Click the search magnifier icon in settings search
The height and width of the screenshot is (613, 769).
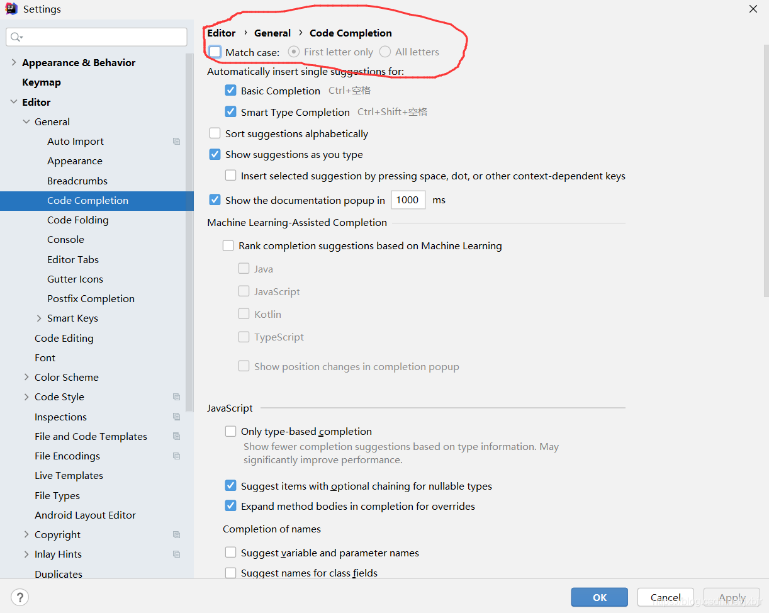(16, 37)
